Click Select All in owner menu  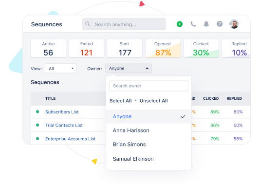click(121, 101)
